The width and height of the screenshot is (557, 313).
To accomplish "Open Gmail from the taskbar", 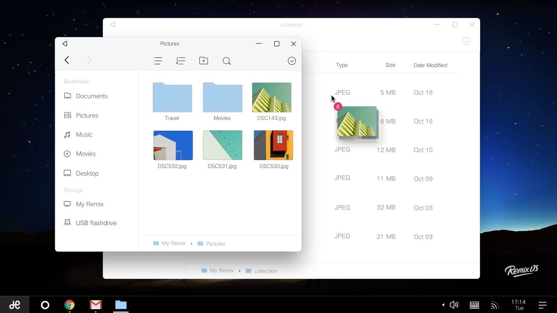I will [95, 305].
